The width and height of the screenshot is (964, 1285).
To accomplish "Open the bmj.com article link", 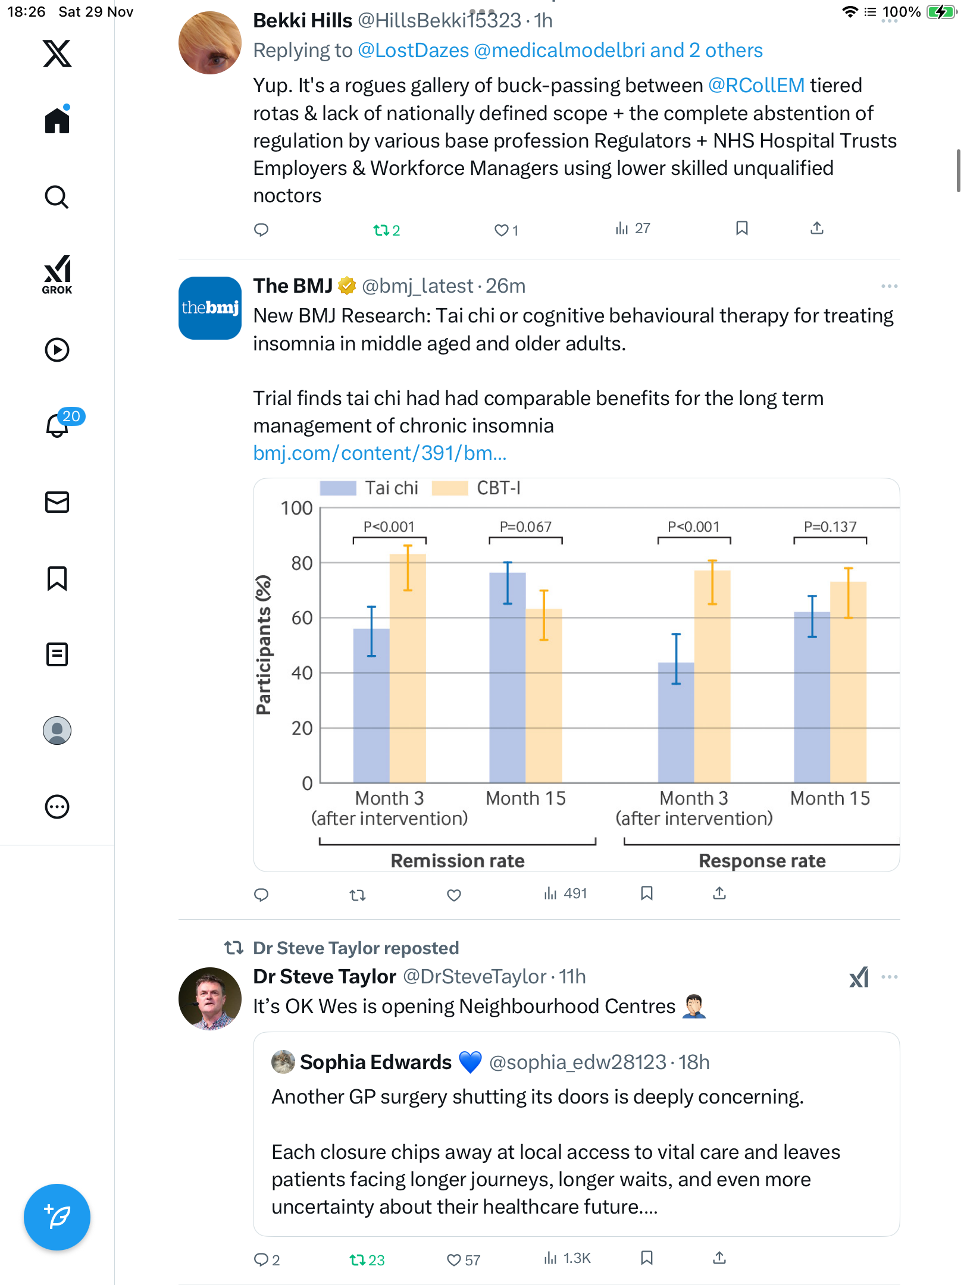I will [380, 453].
